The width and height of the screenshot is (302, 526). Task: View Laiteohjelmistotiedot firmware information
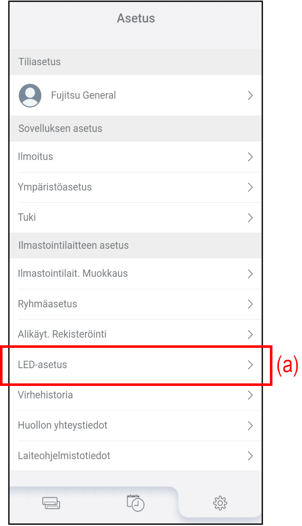[x=64, y=456]
